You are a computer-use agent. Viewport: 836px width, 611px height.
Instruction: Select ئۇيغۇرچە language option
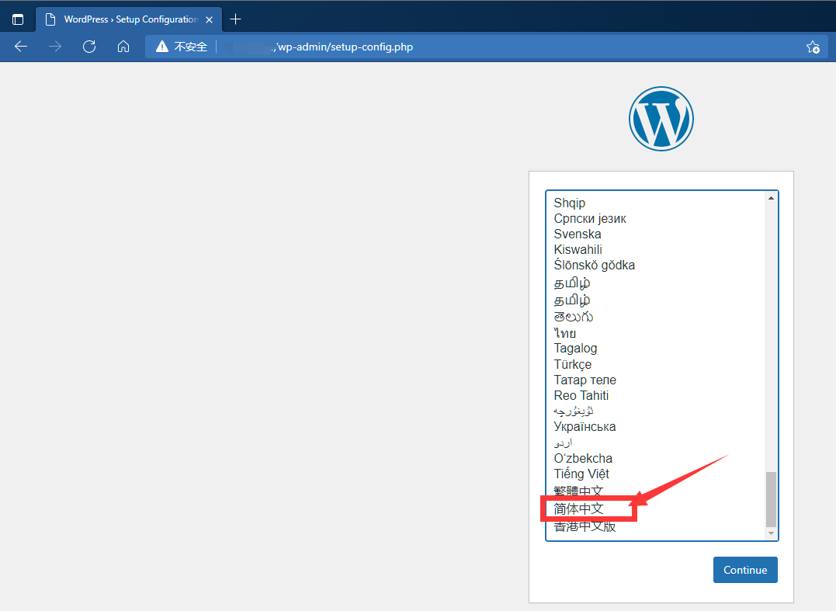(656, 411)
